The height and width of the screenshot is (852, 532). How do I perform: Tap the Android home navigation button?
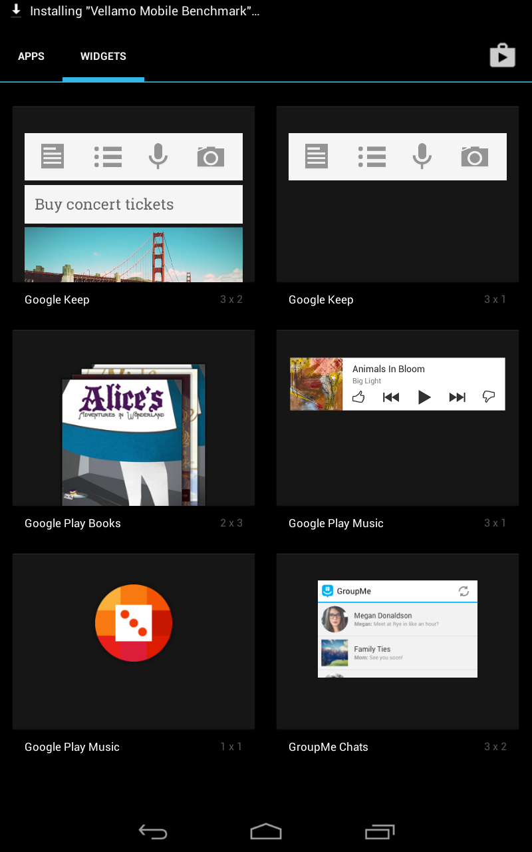[x=266, y=831]
